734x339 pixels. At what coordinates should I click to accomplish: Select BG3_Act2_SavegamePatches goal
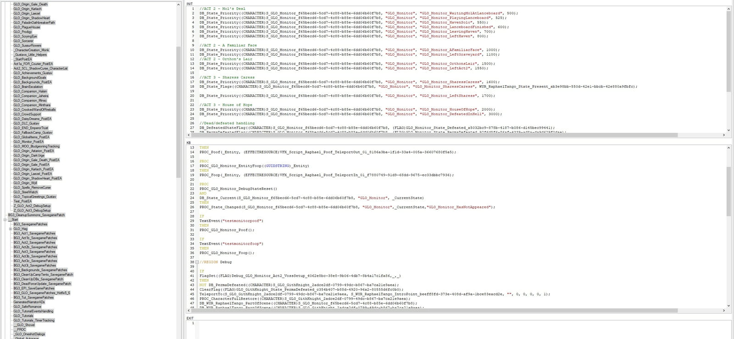tap(34, 242)
